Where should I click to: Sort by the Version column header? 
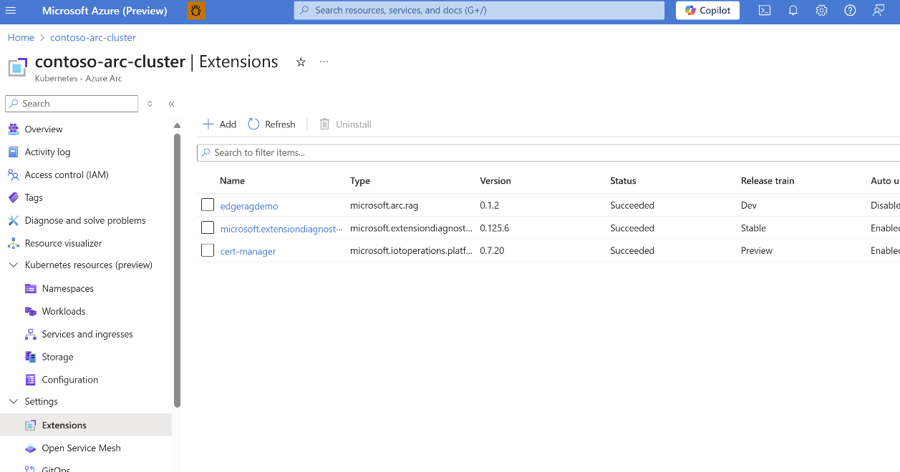(x=495, y=181)
